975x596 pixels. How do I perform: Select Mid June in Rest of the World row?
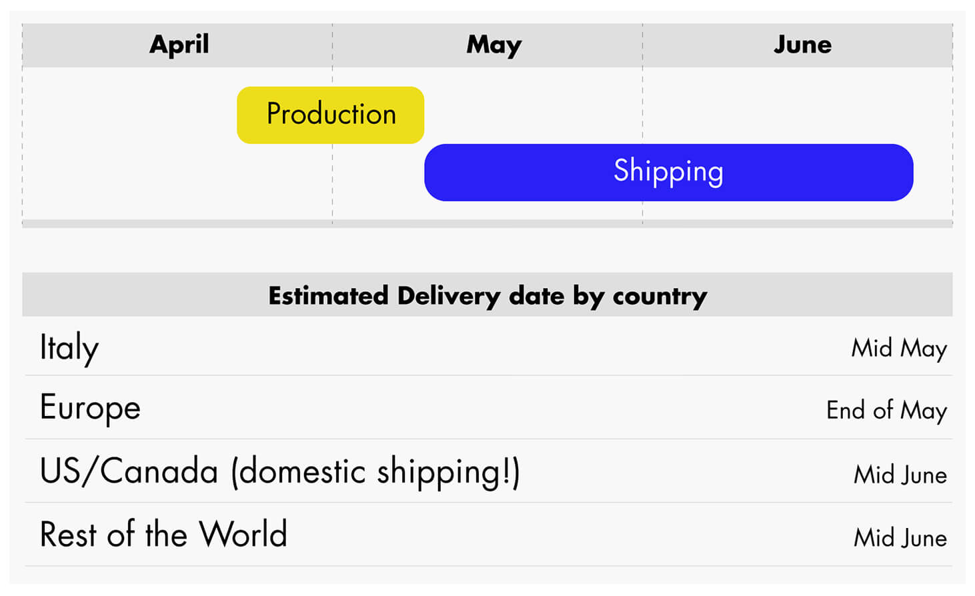tap(900, 537)
